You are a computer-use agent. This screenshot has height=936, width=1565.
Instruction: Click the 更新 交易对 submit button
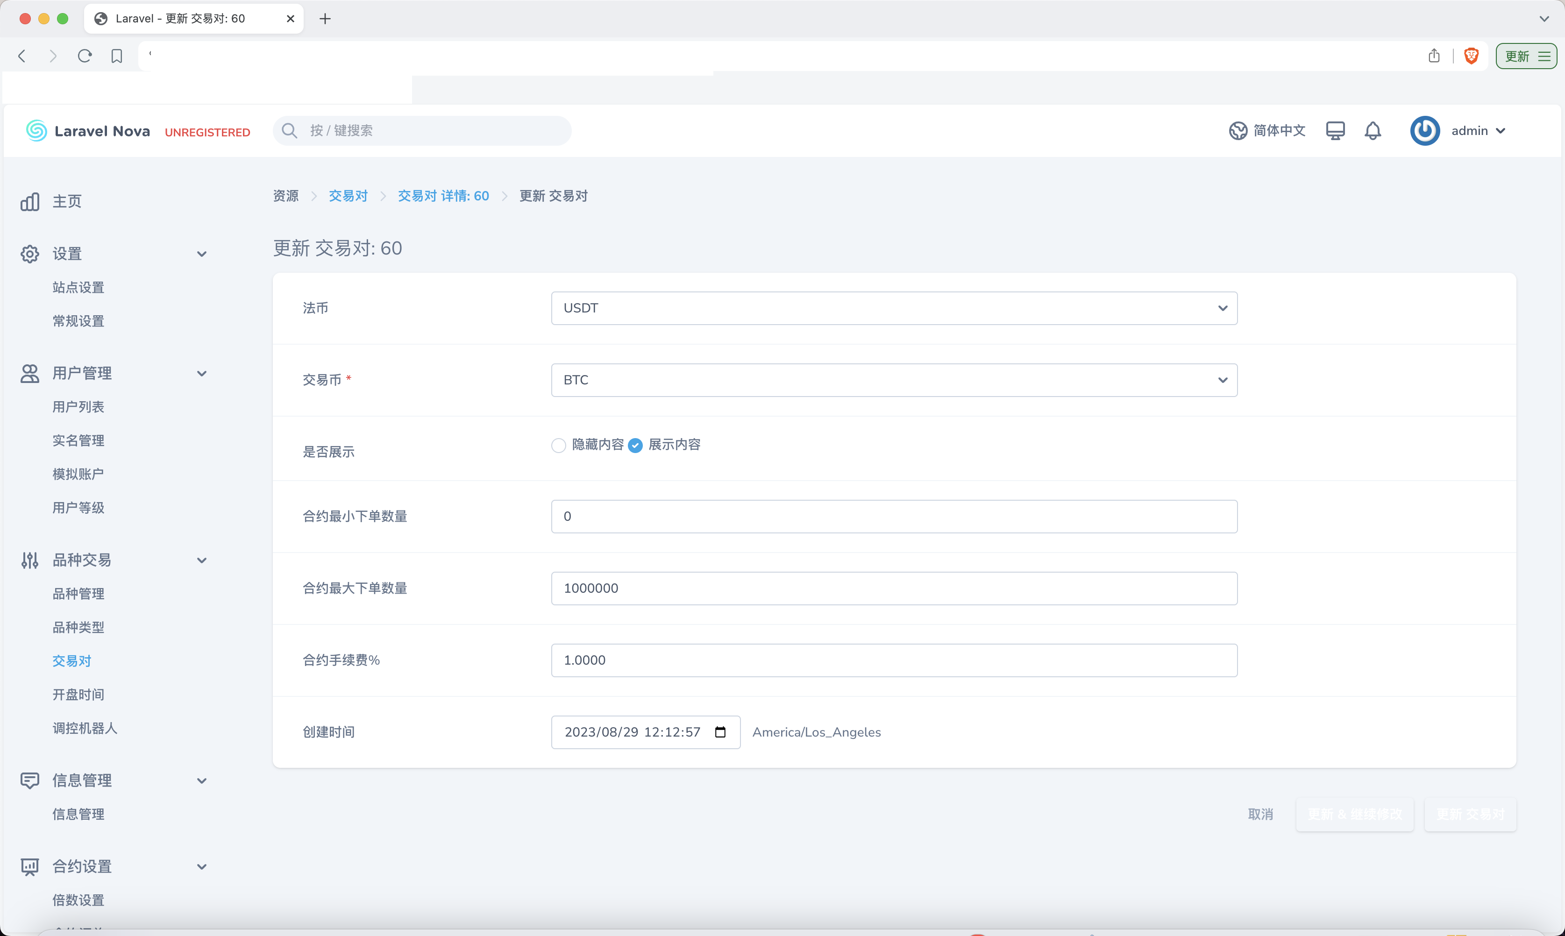coord(1470,814)
